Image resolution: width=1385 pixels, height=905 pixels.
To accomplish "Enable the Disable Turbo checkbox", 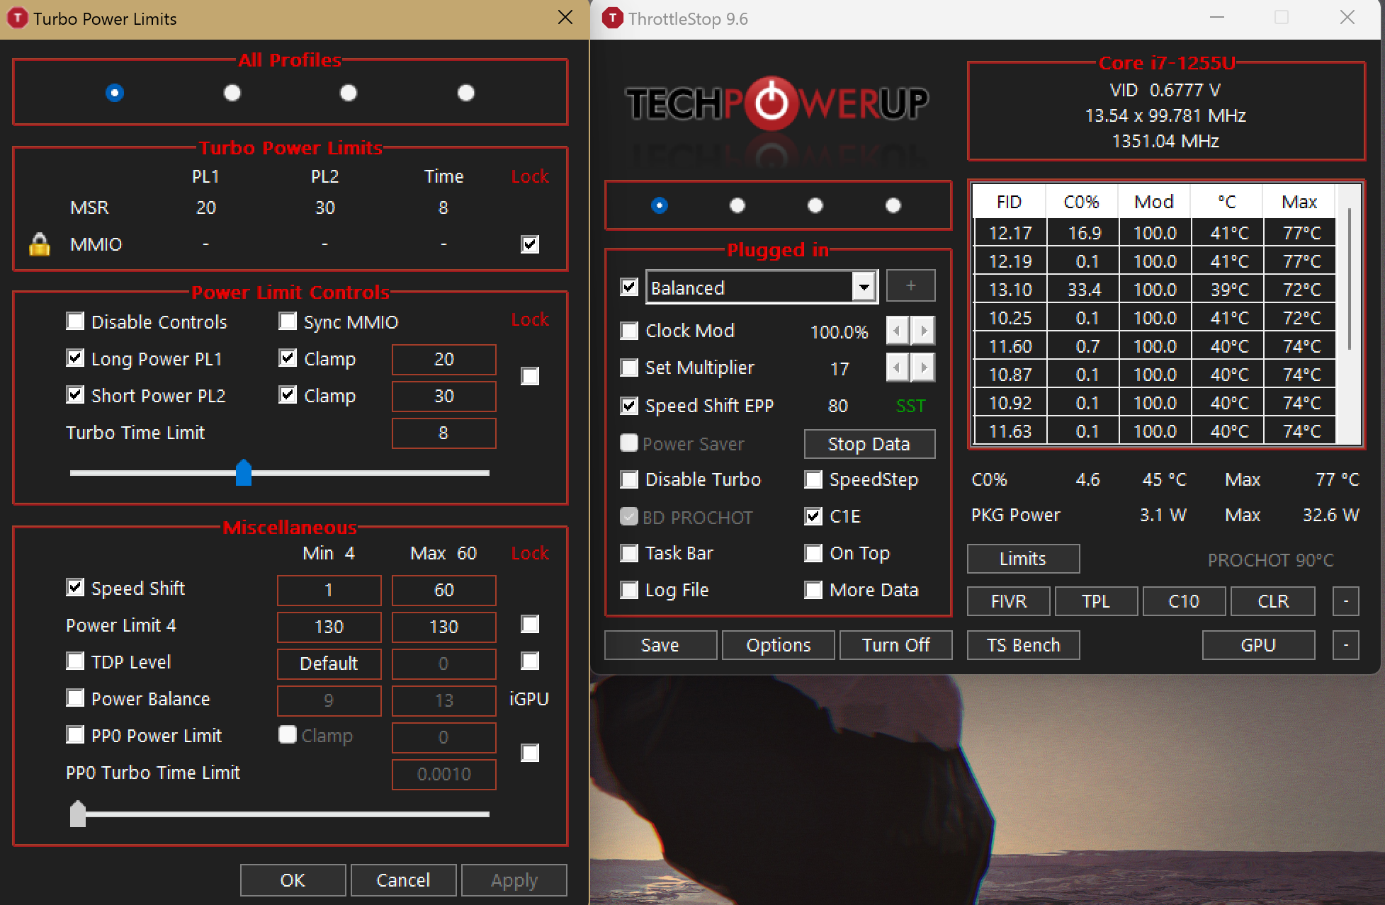I will click(x=629, y=479).
